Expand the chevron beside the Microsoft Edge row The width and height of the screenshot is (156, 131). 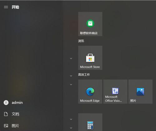click(x=71, y=85)
